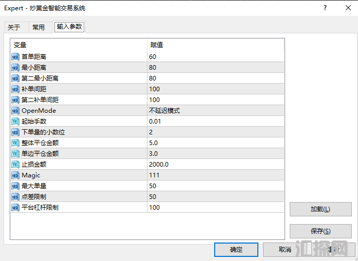The image size is (358, 261).
Task: Click the 第二补单间距 variable name
Action: click(40, 100)
